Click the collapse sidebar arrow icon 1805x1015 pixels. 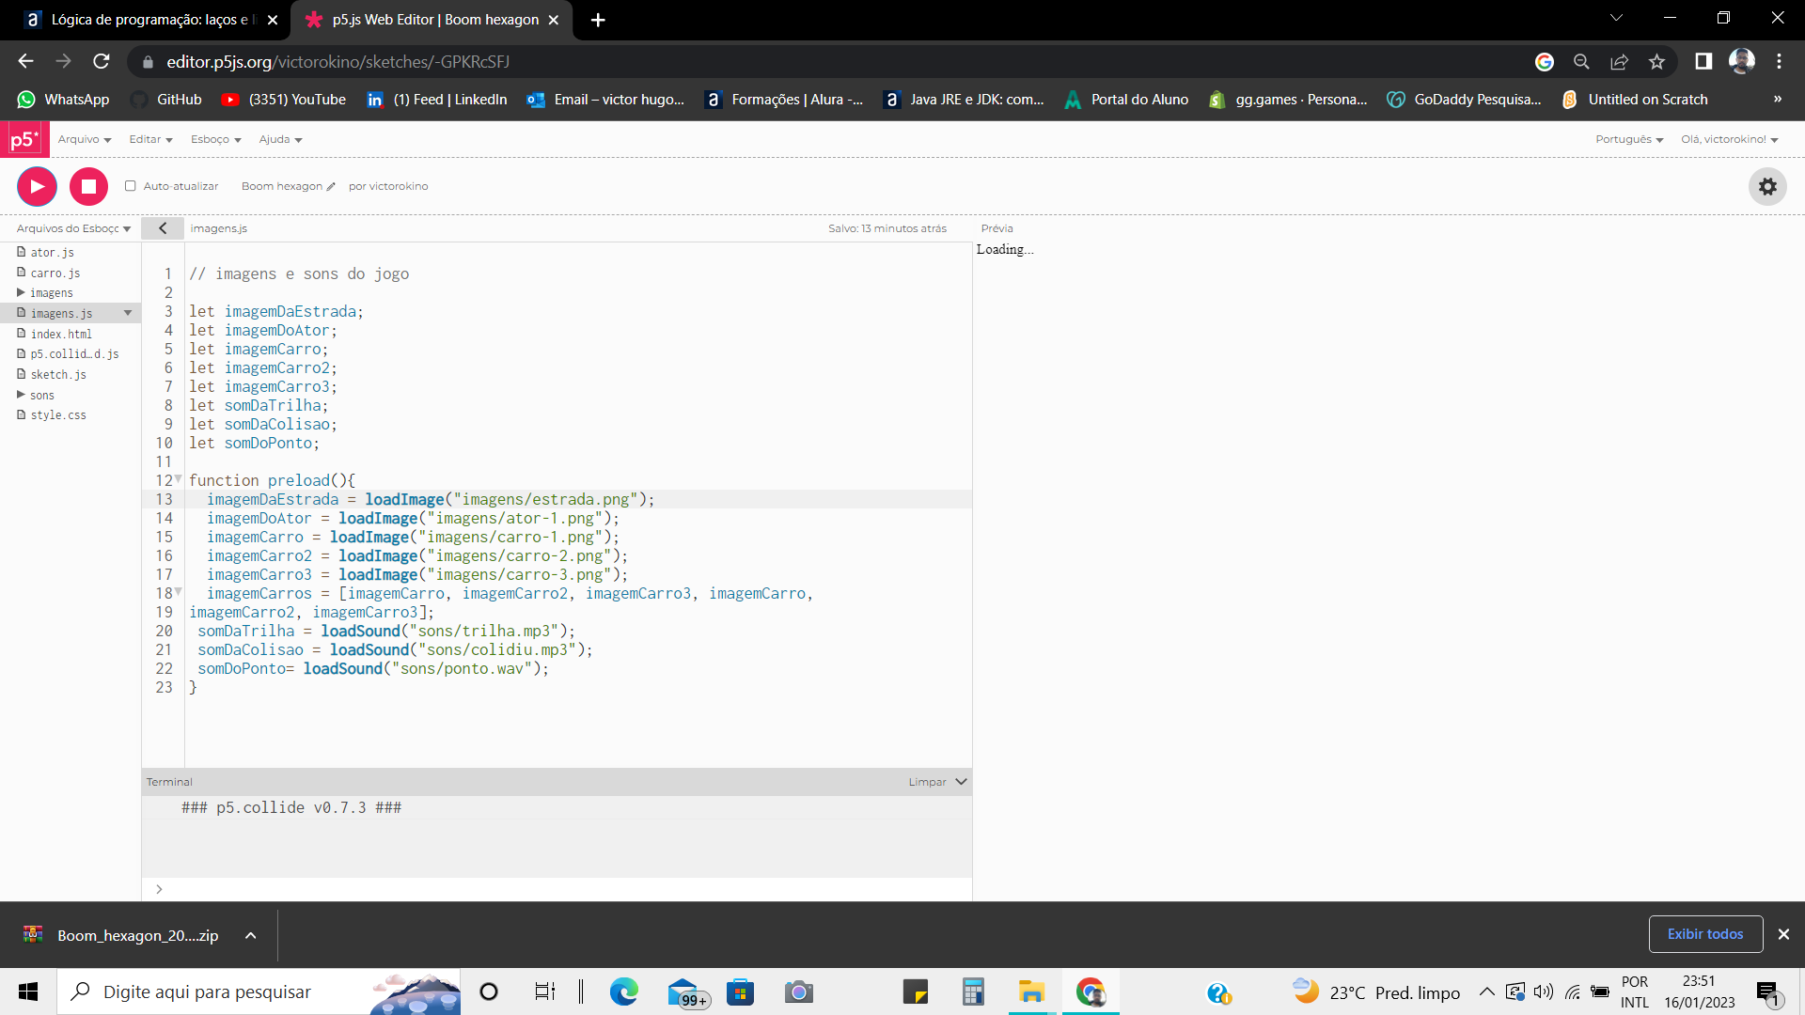point(163,228)
